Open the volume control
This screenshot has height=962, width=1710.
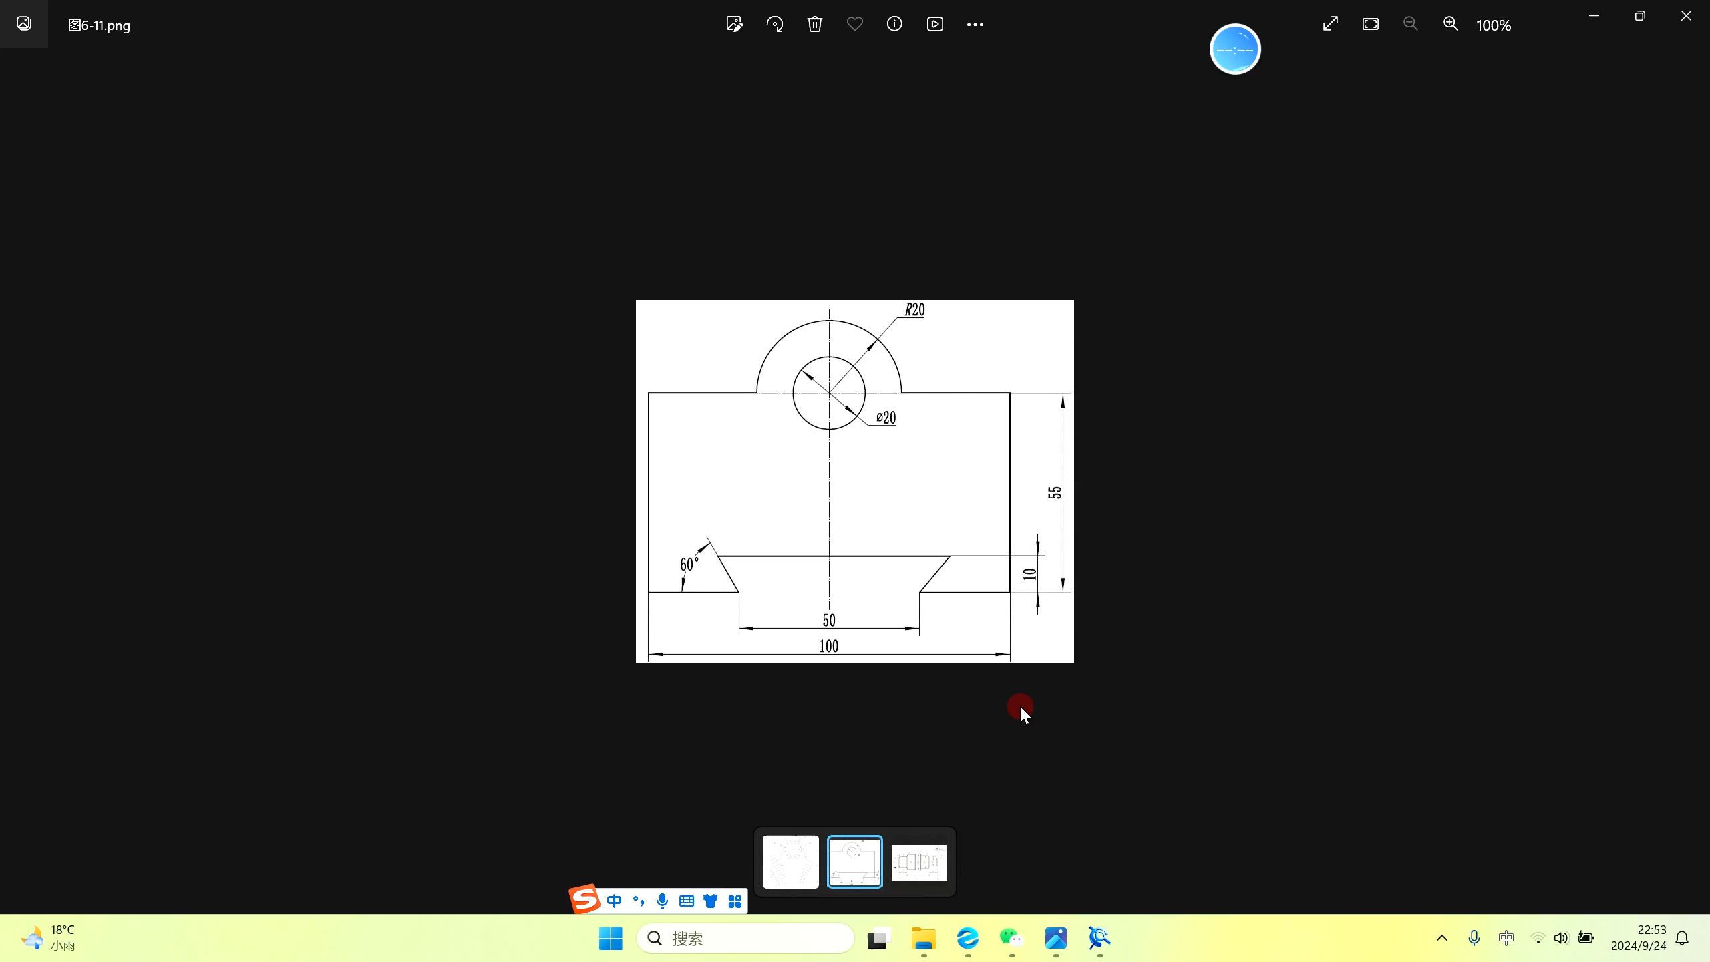pos(1561,938)
